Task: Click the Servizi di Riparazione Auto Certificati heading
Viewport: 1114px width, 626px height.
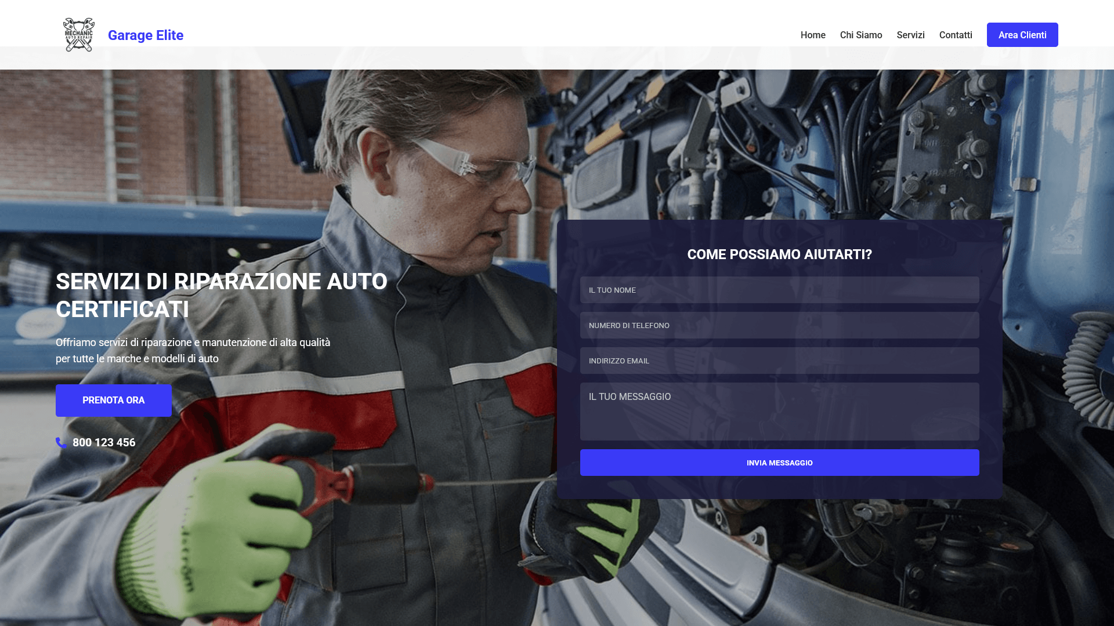Action: click(x=222, y=296)
